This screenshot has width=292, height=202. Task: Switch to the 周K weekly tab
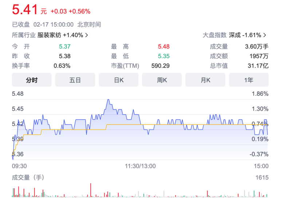pos(162,80)
